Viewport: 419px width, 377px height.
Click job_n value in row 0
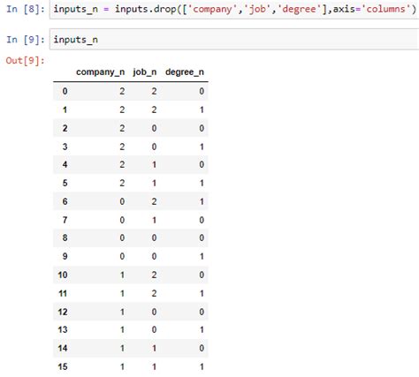tap(154, 91)
